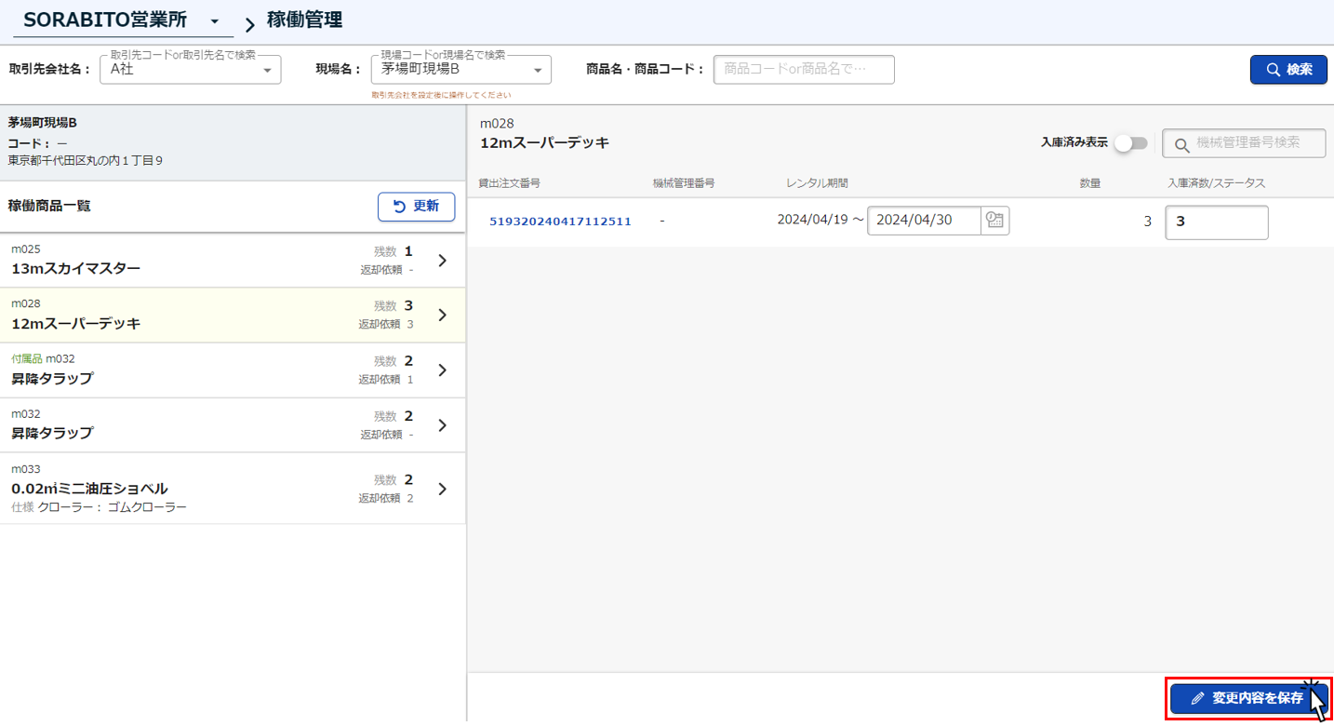Click the 稼働管理 breadcrumb title
Viewport: 1334px width, 726px height.
pyautogui.click(x=304, y=20)
